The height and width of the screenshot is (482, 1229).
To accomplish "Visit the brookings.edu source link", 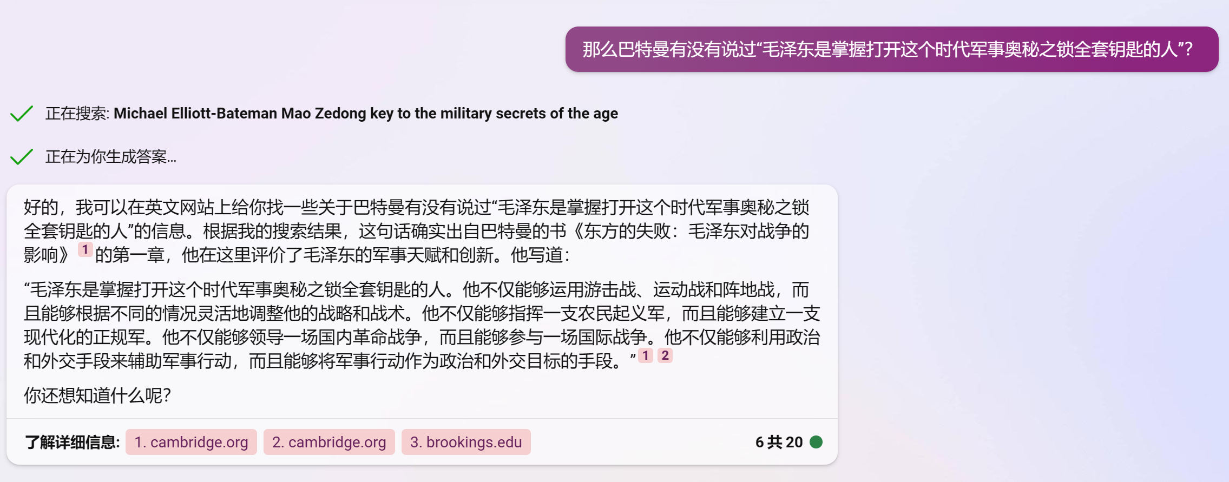I will tap(466, 442).
